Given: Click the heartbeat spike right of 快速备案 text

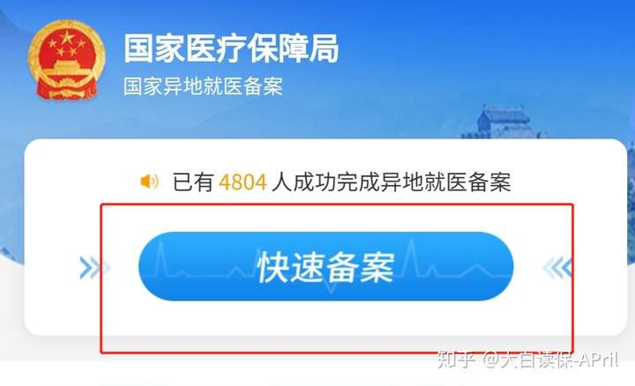Looking at the screenshot, I should (x=412, y=256).
